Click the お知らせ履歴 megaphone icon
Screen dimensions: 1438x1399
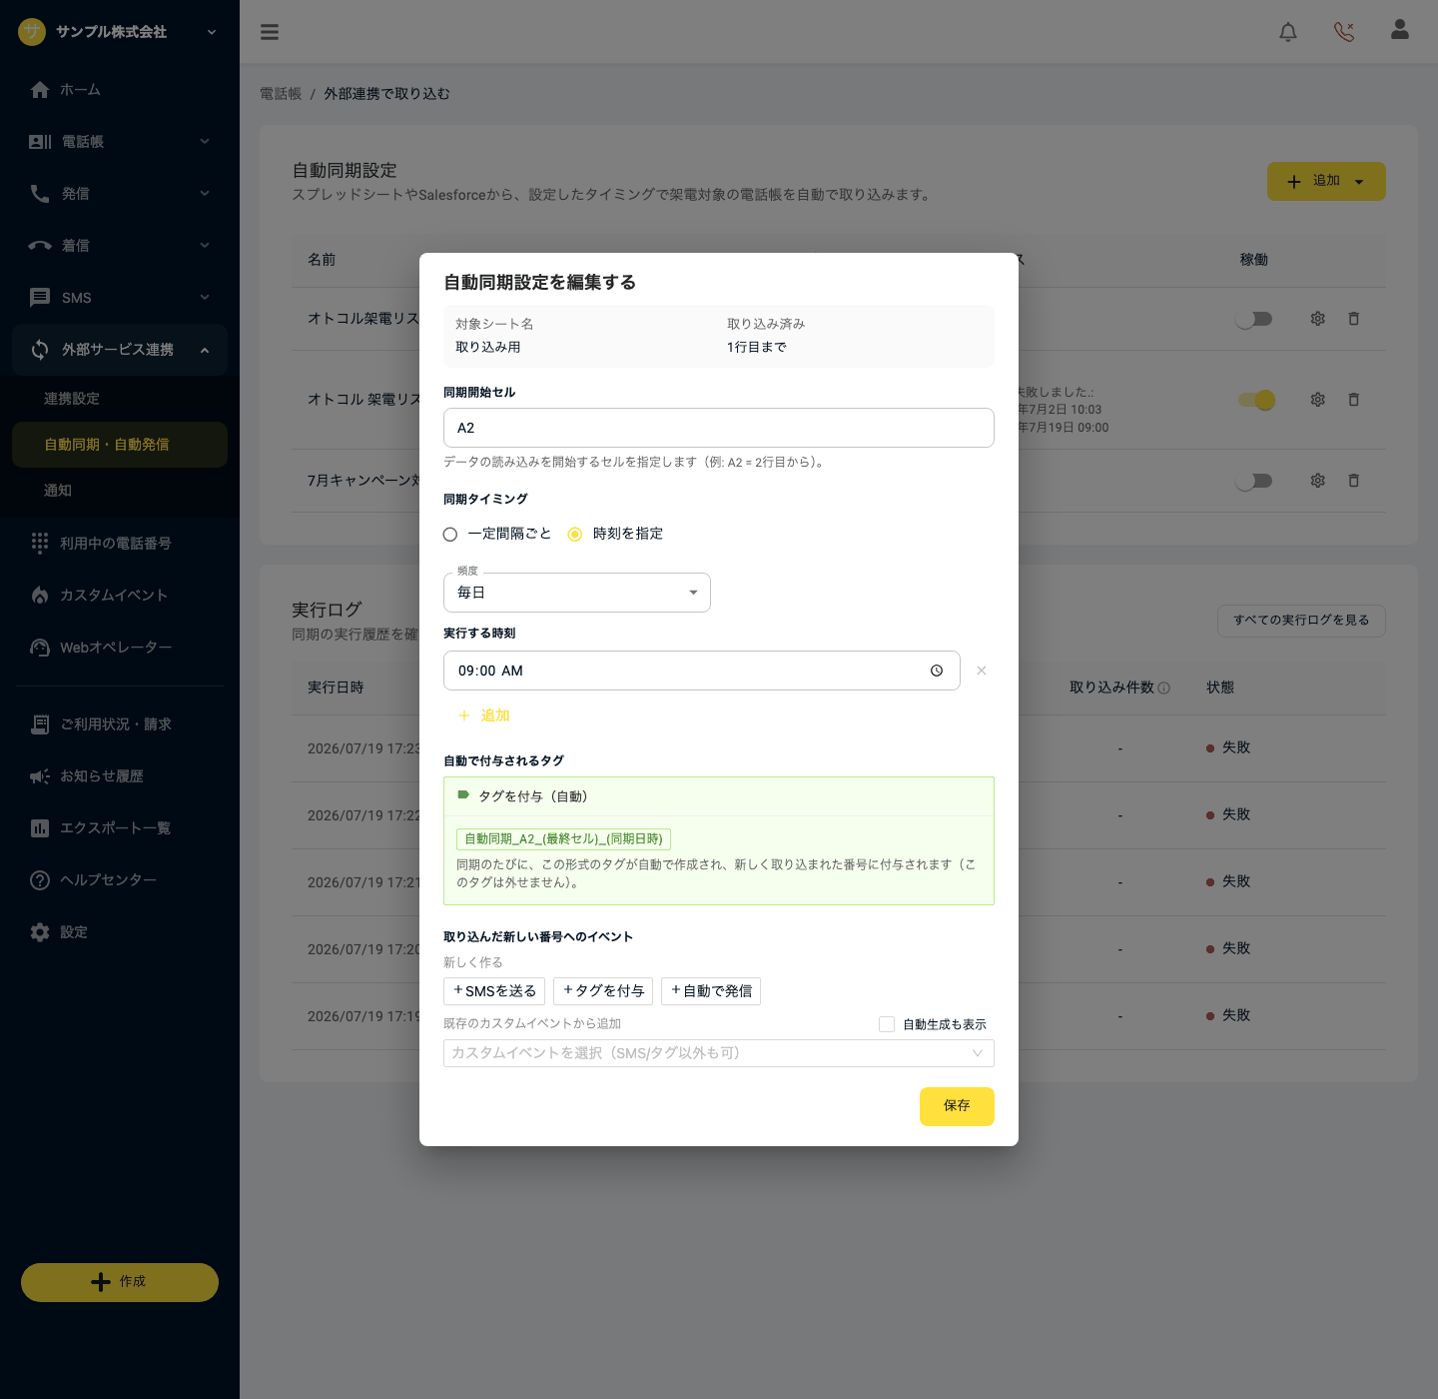click(40, 776)
